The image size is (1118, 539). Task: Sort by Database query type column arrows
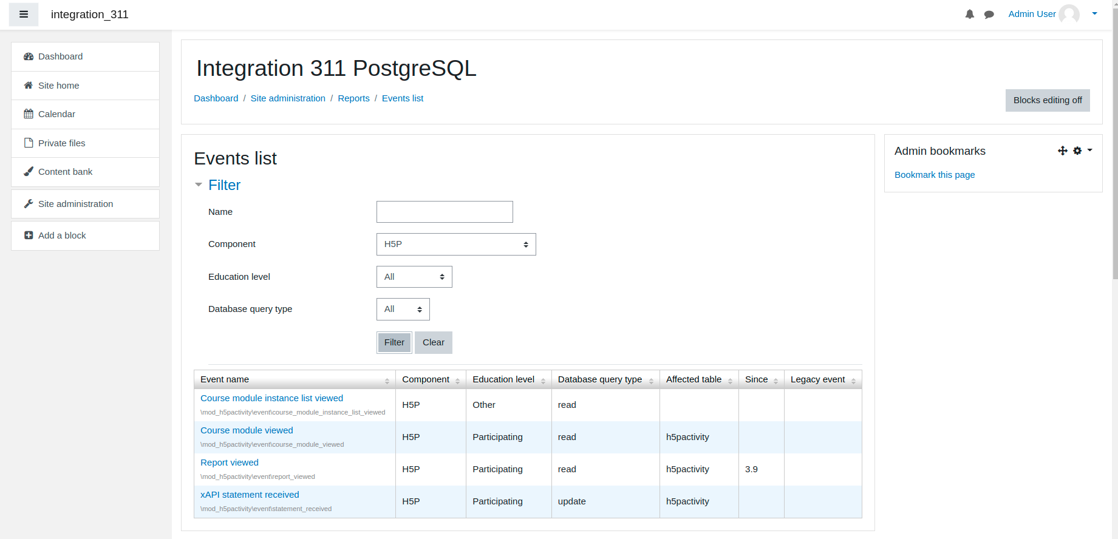click(651, 381)
